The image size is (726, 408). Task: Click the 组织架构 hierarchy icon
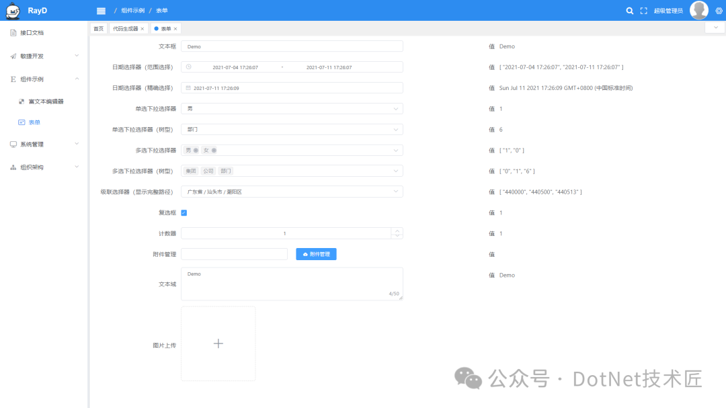13,167
